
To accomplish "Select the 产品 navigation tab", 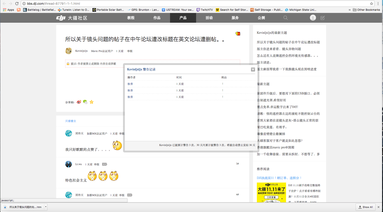I will [183, 18].
